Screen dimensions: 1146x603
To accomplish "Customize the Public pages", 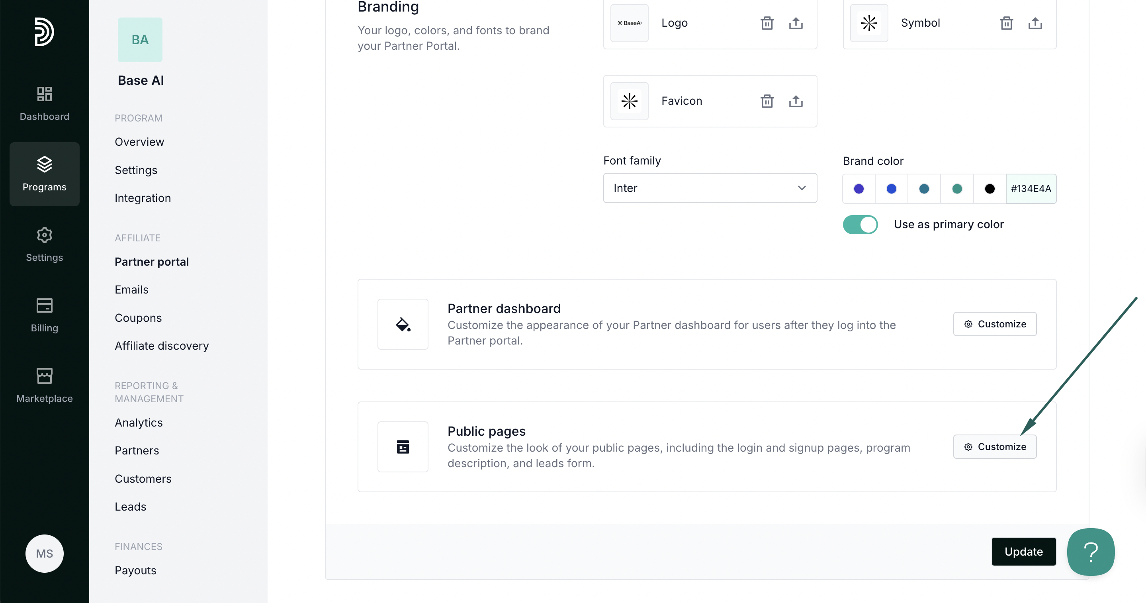I will [995, 447].
